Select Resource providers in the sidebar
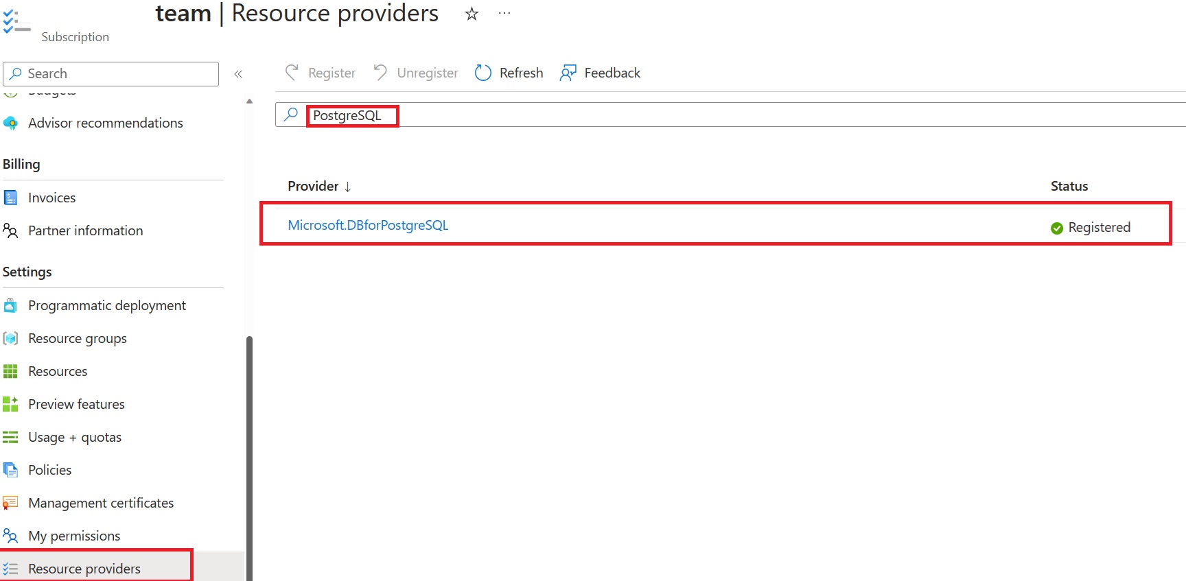The width and height of the screenshot is (1186, 581). click(84, 569)
